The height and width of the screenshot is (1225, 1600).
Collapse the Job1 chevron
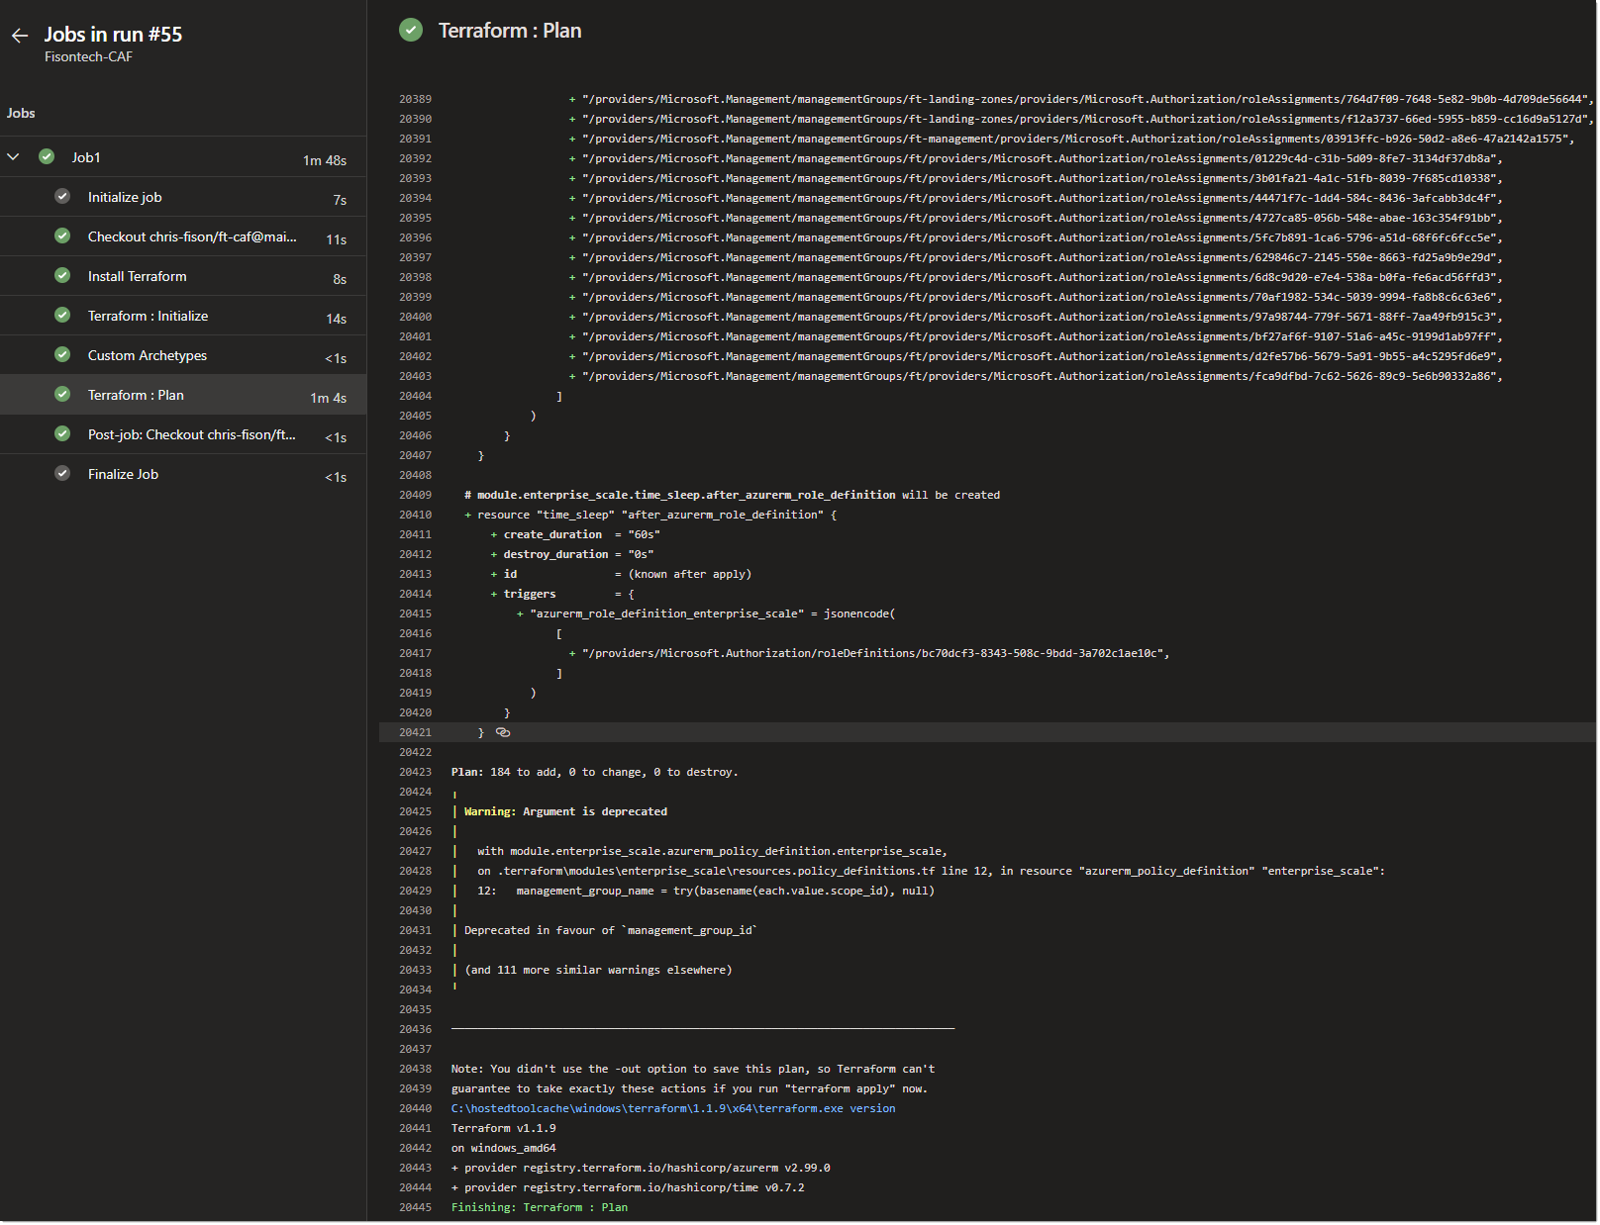pos(14,157)
